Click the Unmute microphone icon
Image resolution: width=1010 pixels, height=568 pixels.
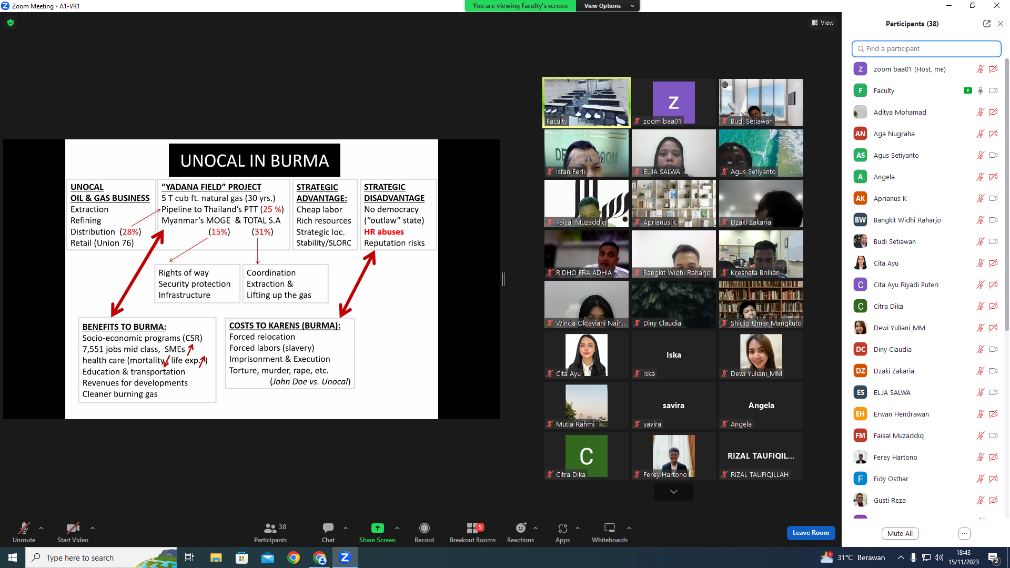24,528
